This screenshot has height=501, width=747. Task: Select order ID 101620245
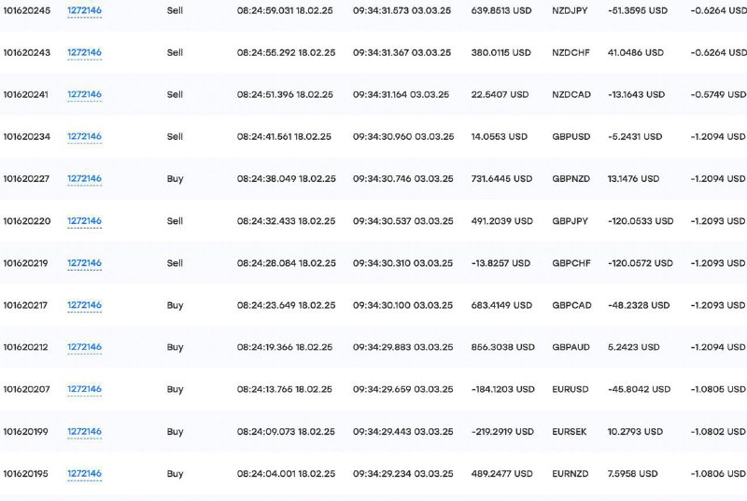pyautogui.click(x=27, y=10)
